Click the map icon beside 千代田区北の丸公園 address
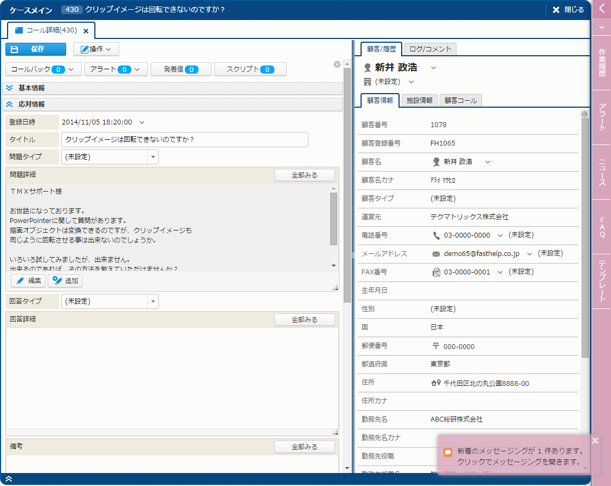The image size is (611, 486). click(x=436, y=383)
